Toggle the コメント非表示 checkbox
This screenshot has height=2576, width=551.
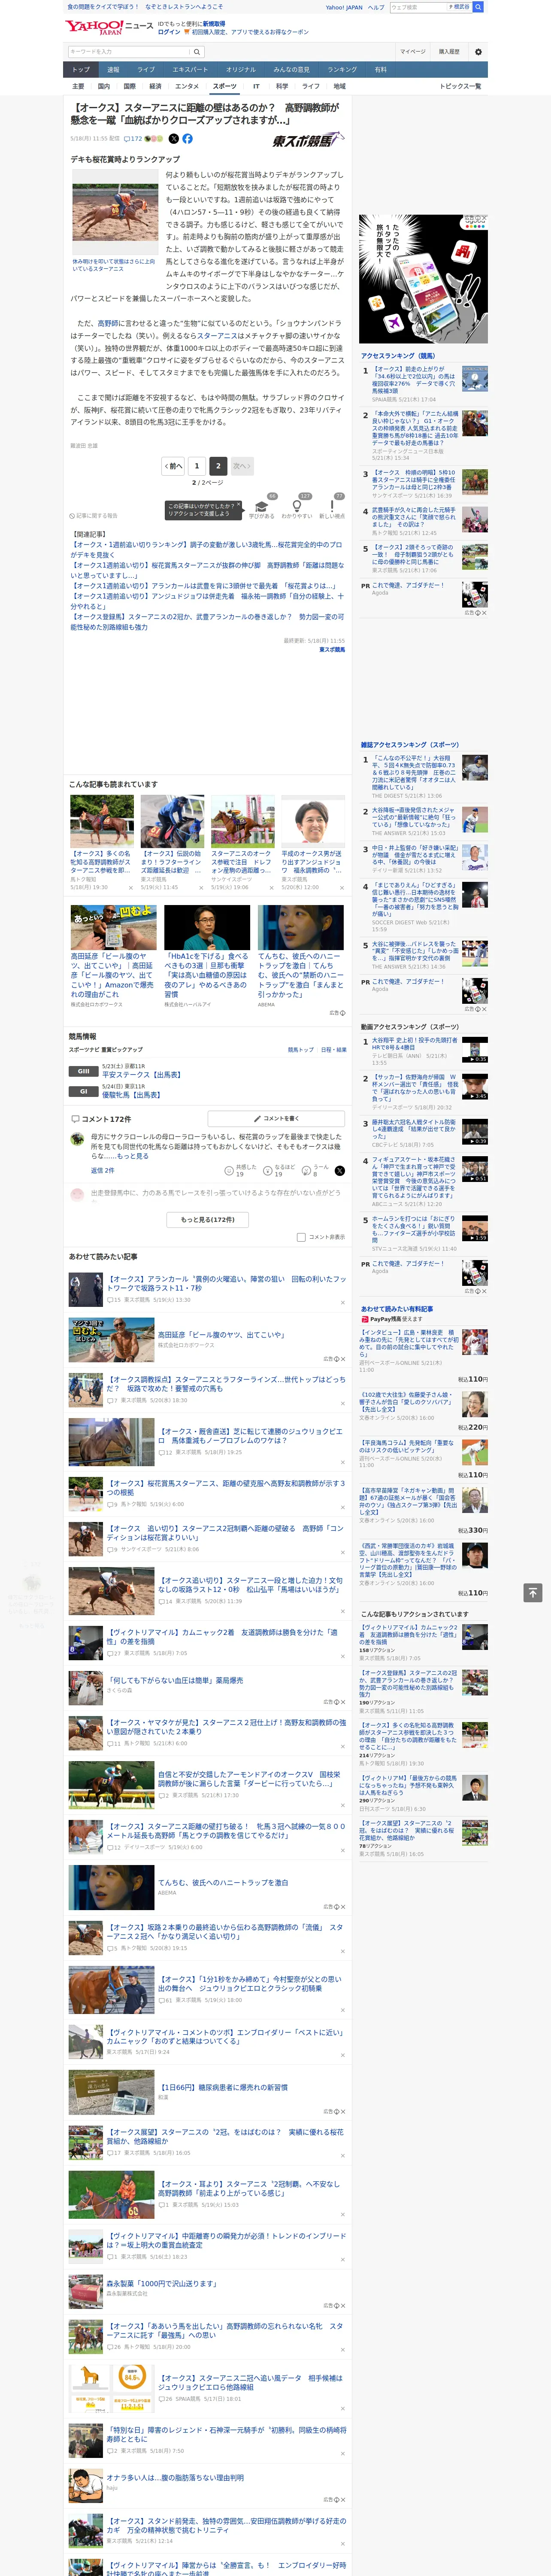(301, 1237)
